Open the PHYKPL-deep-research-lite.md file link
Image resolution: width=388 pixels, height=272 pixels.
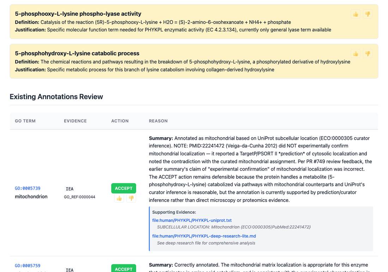pyautogui.click(x=204, y=236)
